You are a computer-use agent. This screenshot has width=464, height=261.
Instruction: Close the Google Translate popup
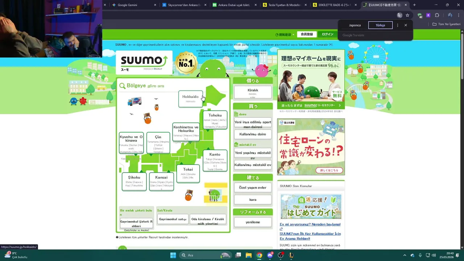pyautogui.click(x=406, y=25)
